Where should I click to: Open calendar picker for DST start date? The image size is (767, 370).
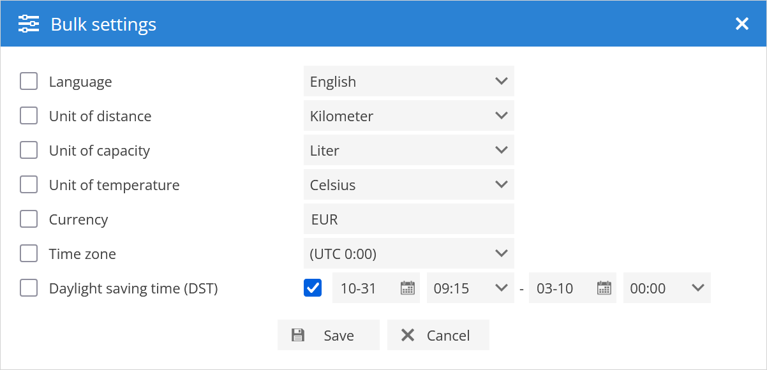coord(407,288)
